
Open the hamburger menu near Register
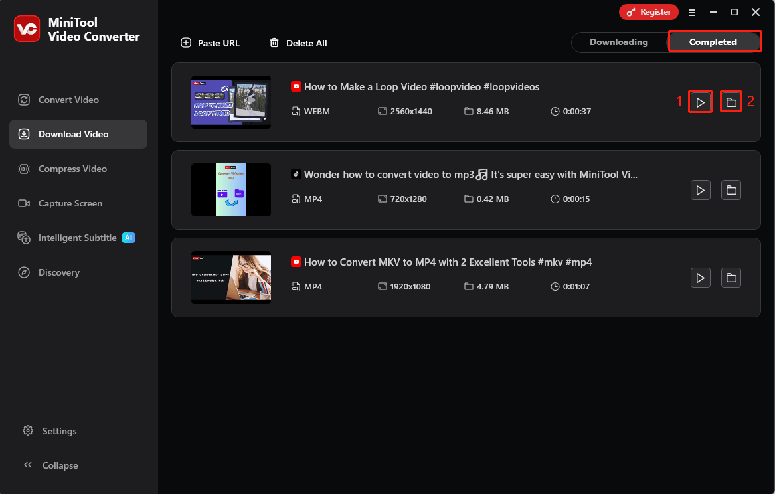pyautogui.click(x=691, y=12)
